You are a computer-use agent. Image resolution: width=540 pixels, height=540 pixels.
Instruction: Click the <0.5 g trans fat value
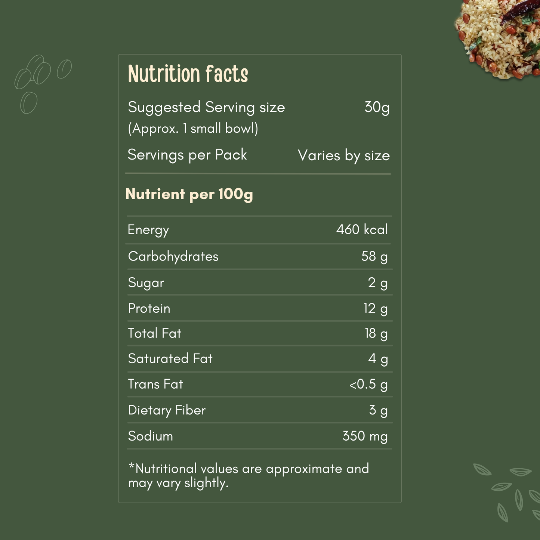(368, 385)
